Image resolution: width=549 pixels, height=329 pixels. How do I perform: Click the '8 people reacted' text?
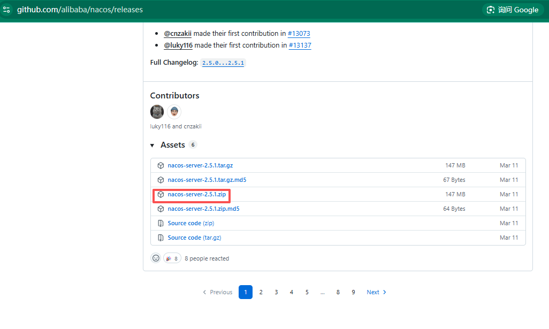(x=207, y=258)
